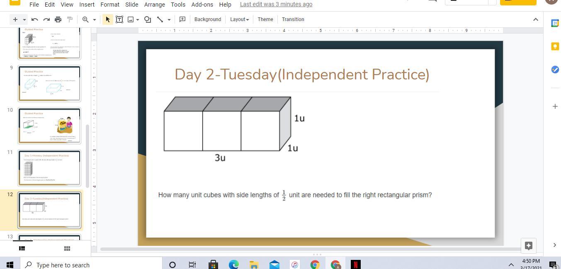Click the new slide plus button
This screenshot has width=561, height=269.
pos(15,19)
